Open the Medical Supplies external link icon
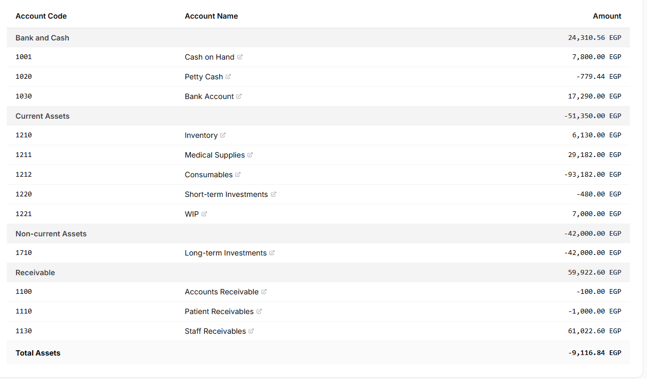Screen dimensions: 647x379 tap(250, 155)
